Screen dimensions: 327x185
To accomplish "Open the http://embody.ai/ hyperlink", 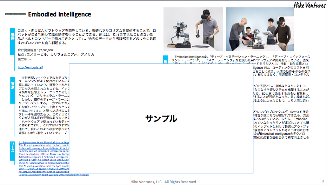I will (31, 67).
